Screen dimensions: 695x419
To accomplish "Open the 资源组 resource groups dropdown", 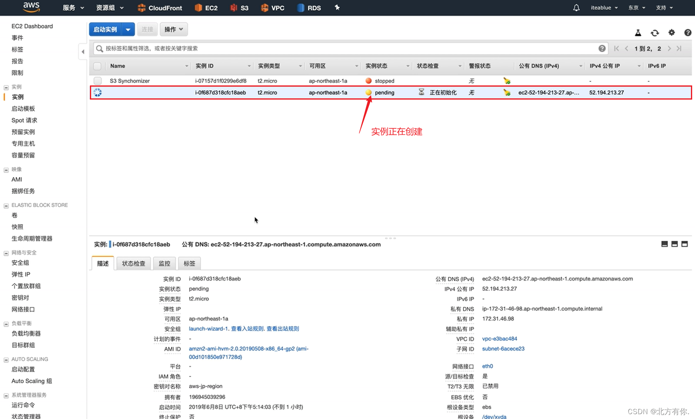I will click(x=110, y=8).
